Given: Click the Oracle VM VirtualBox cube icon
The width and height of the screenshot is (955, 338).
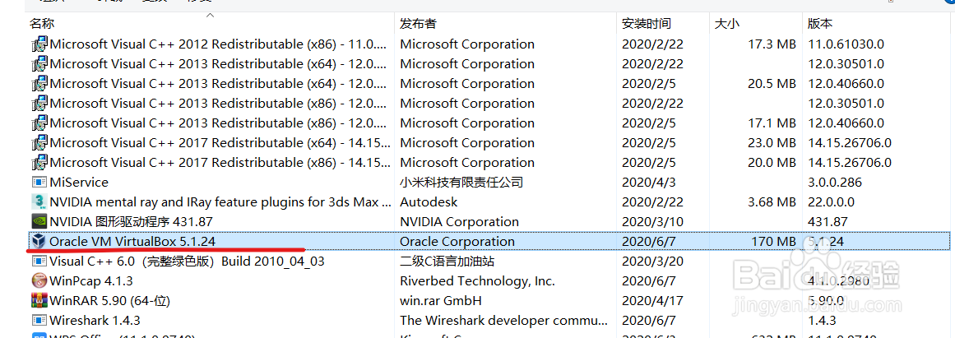Looking at the screenshot, I should tap(39, 241).
